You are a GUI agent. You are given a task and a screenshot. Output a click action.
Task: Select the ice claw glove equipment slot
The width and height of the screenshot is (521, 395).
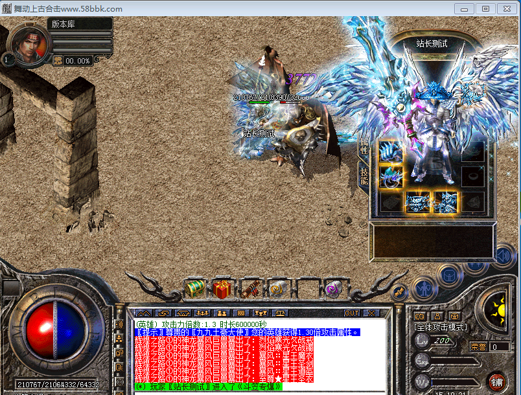click(391, 151)
